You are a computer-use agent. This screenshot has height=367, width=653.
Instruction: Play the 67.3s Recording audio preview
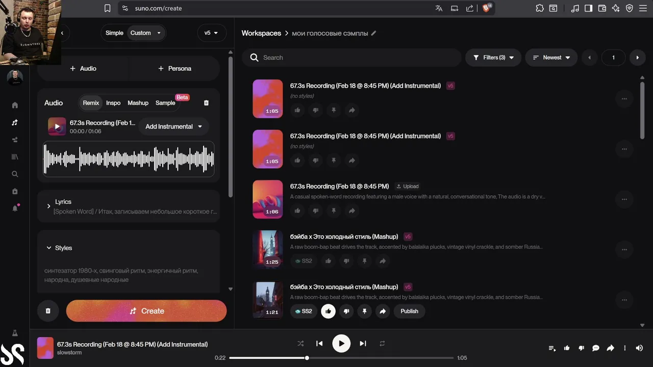[x=57, y=126]
